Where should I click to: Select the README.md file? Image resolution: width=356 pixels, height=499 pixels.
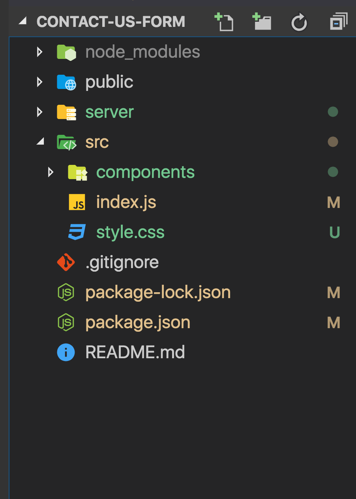(135, 352)
